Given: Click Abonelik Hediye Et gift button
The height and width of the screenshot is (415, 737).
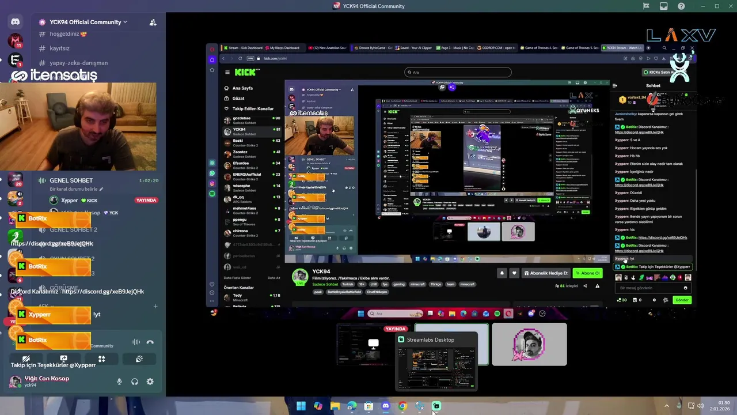Looking at the screenshot, I should [545, 273].
